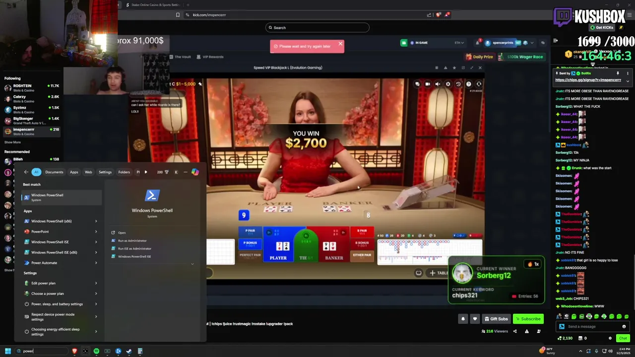Click the bell notify button near Gift Subs
The height and width of the screenshot is (357, 635).
click(x=463, y=319)
